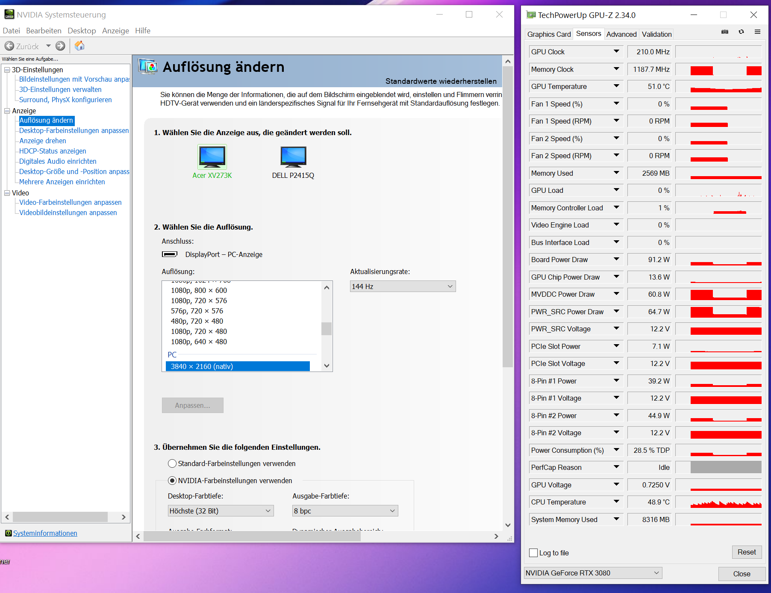
Task: Open the Desktop menu
Action: (x=82, y=31)
